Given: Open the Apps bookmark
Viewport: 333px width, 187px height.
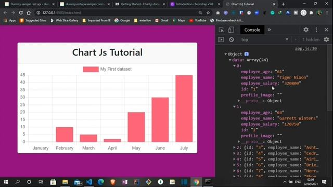Looking at the screenshot, I should click(x=10, y=20).
